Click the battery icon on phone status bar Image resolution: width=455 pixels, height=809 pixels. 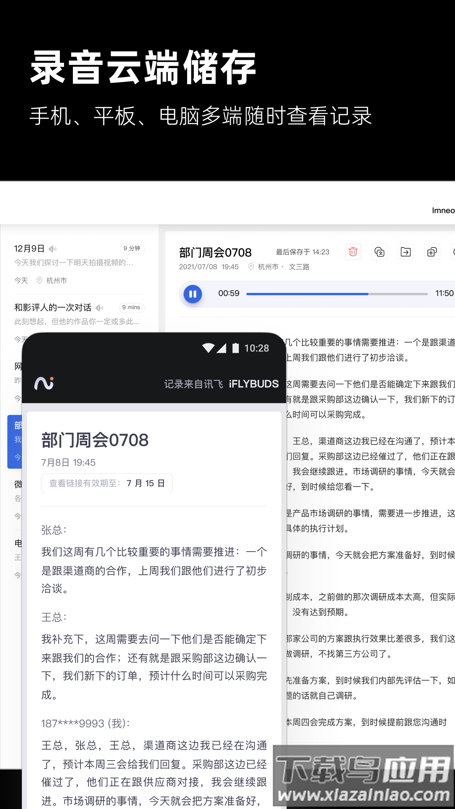(x=236, y=348)
